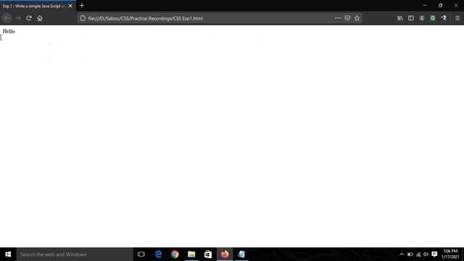Open a new tab with plus button
The width and height of the screenshot is (464, 261).
coord(82,6)
